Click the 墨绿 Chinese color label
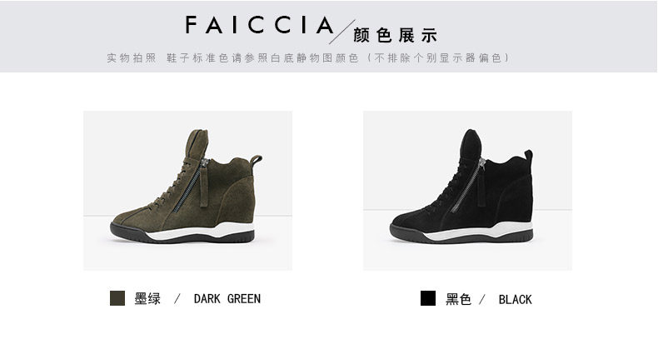 (147, 299)
